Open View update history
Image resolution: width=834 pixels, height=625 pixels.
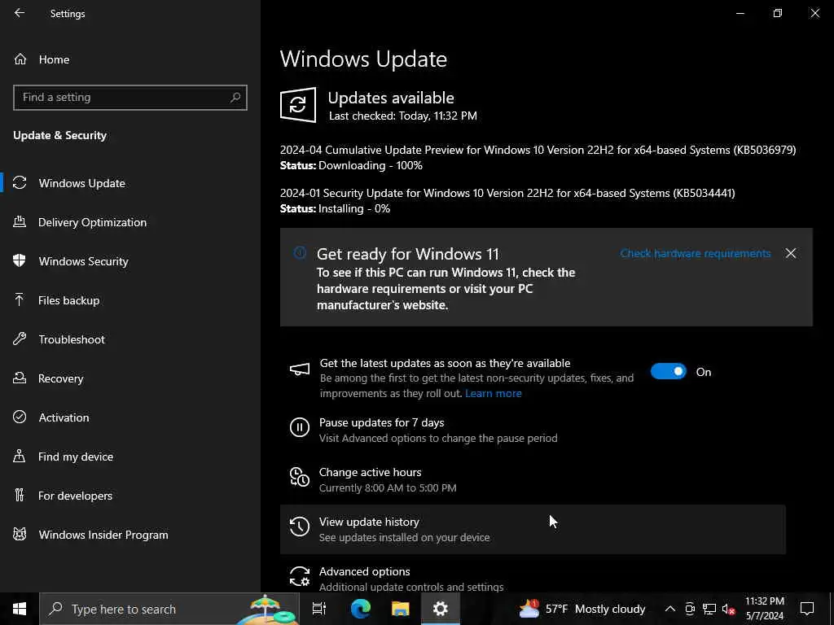coord(533,529)
